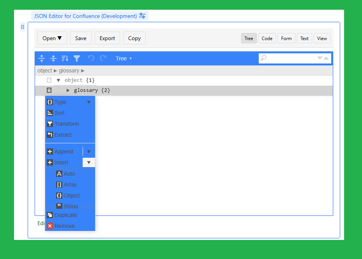Image resolution: width=362 pixels, height=259 pixels.
Task: Click the collapse all fields icon
Action: [53, 58]
